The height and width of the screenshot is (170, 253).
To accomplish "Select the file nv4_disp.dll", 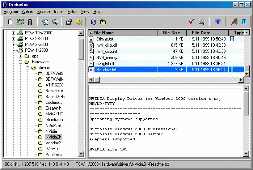I will click(106, 45).
